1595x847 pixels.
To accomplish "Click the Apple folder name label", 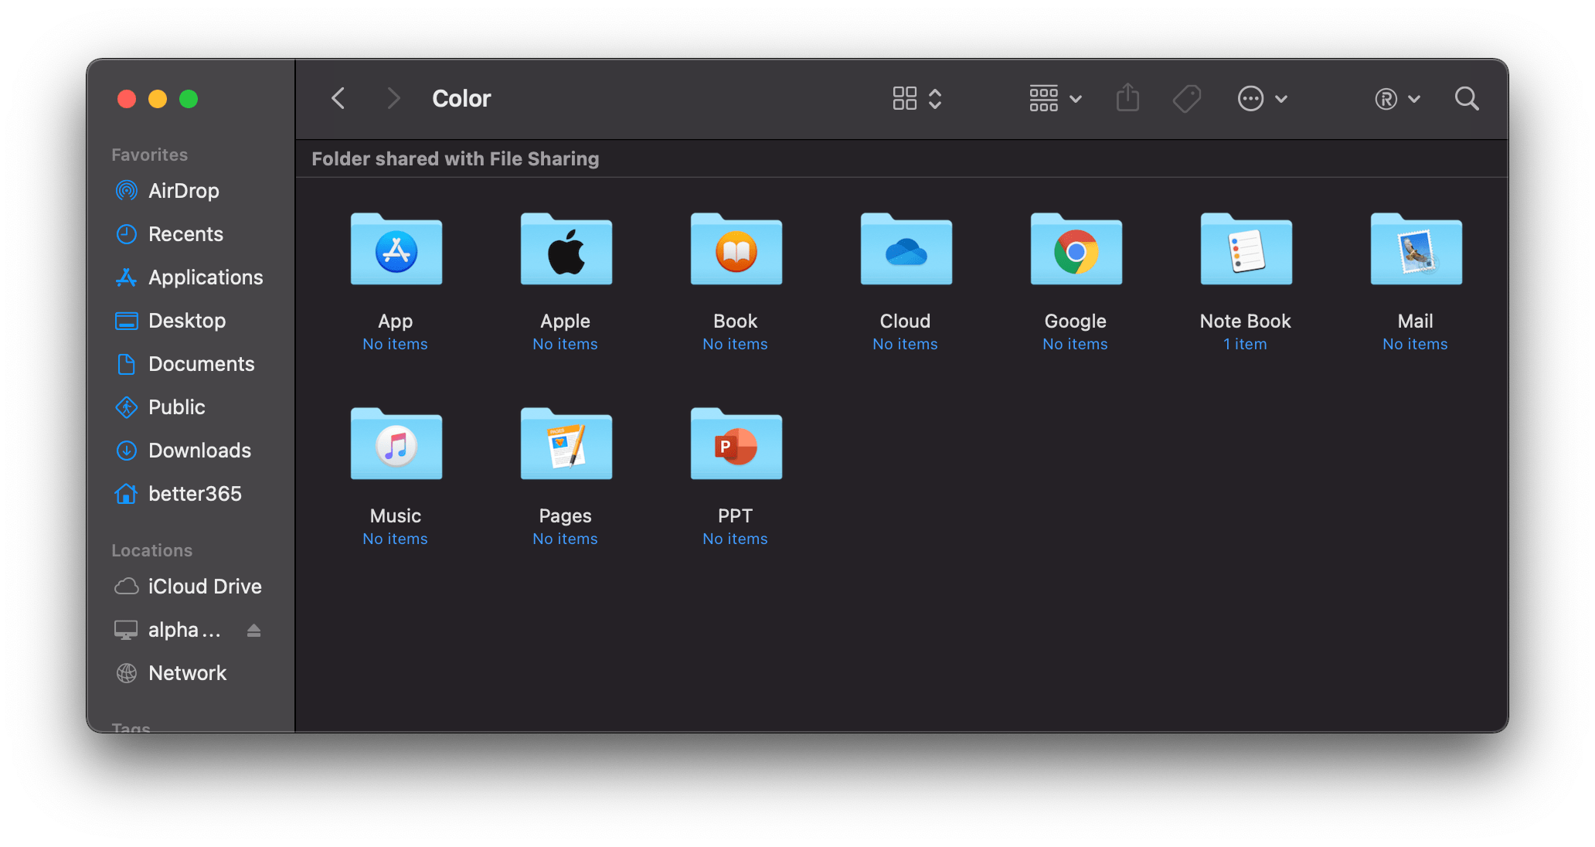I will click(566, 321).
